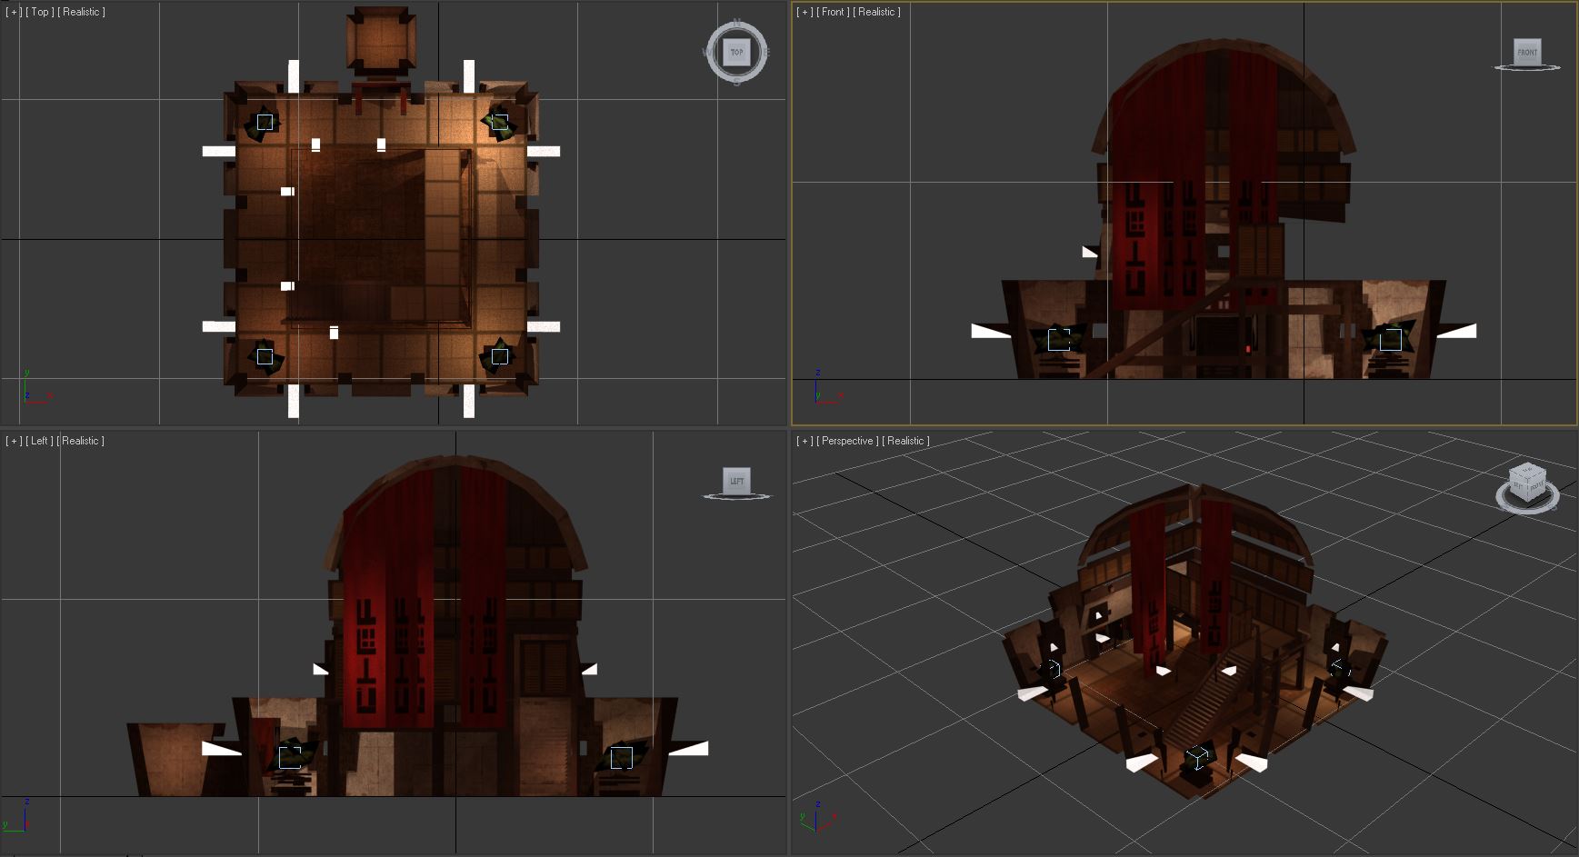Open the Front view label menu
Screen dimensions: 1579x857
[x=833, y=12]
